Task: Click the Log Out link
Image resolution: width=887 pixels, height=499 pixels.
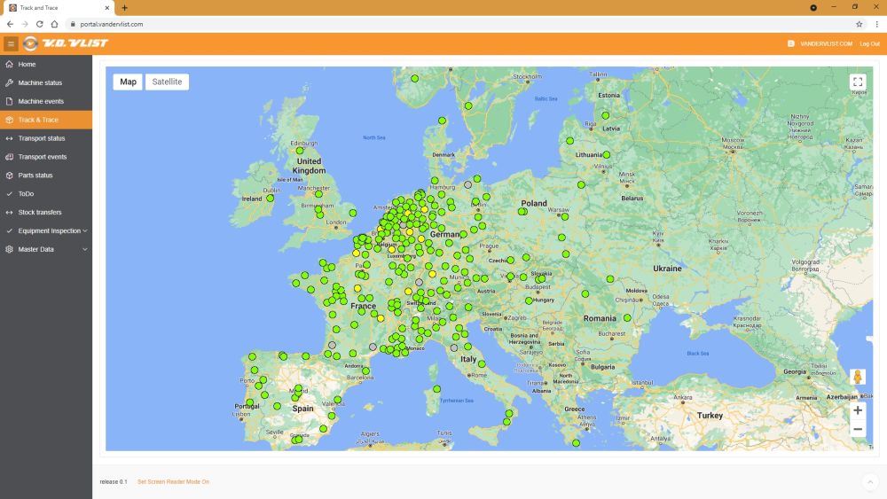Action: pyautogui.click(x=869, y=43)
